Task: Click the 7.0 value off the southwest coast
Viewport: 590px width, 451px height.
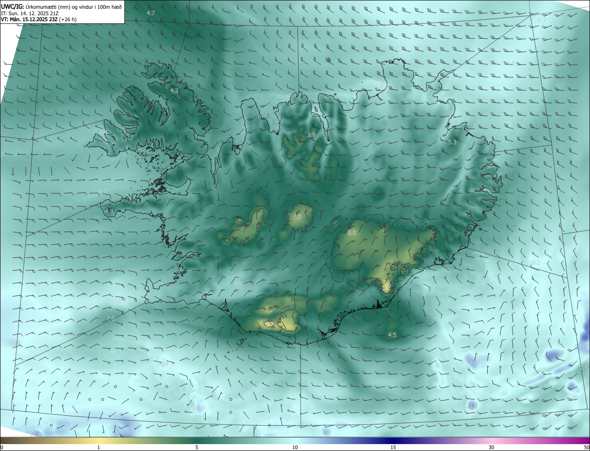Action: coord(111,319)
